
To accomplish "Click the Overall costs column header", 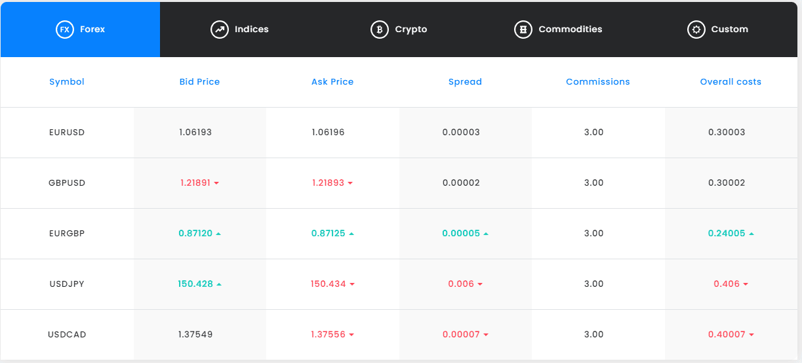I will [731, 82].
